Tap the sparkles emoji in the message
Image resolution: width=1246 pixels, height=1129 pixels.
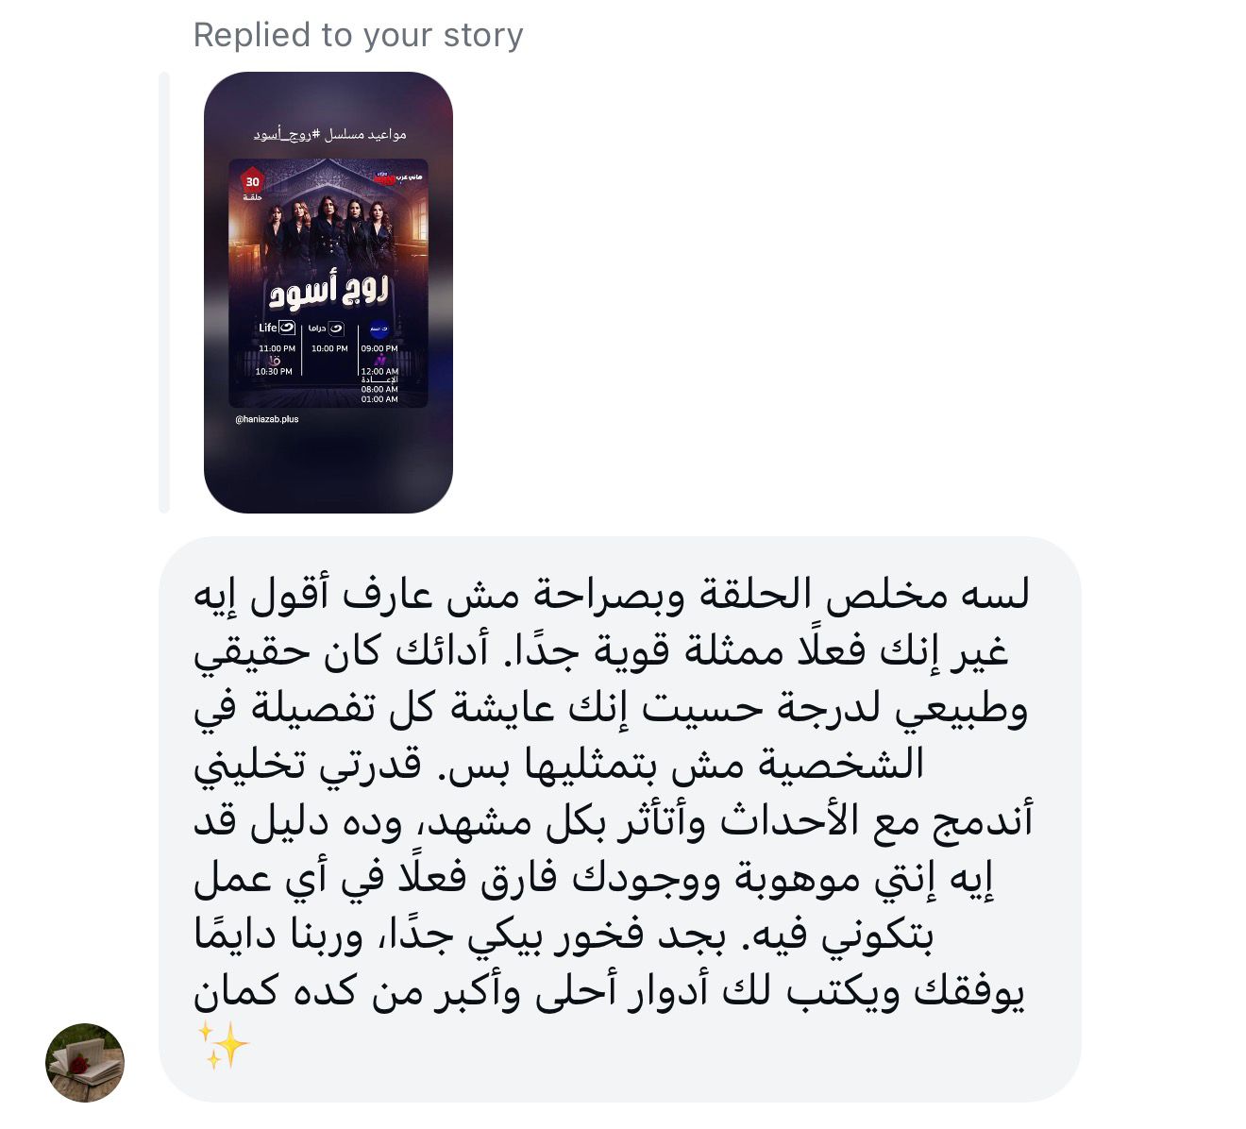tap(223, 1044)
